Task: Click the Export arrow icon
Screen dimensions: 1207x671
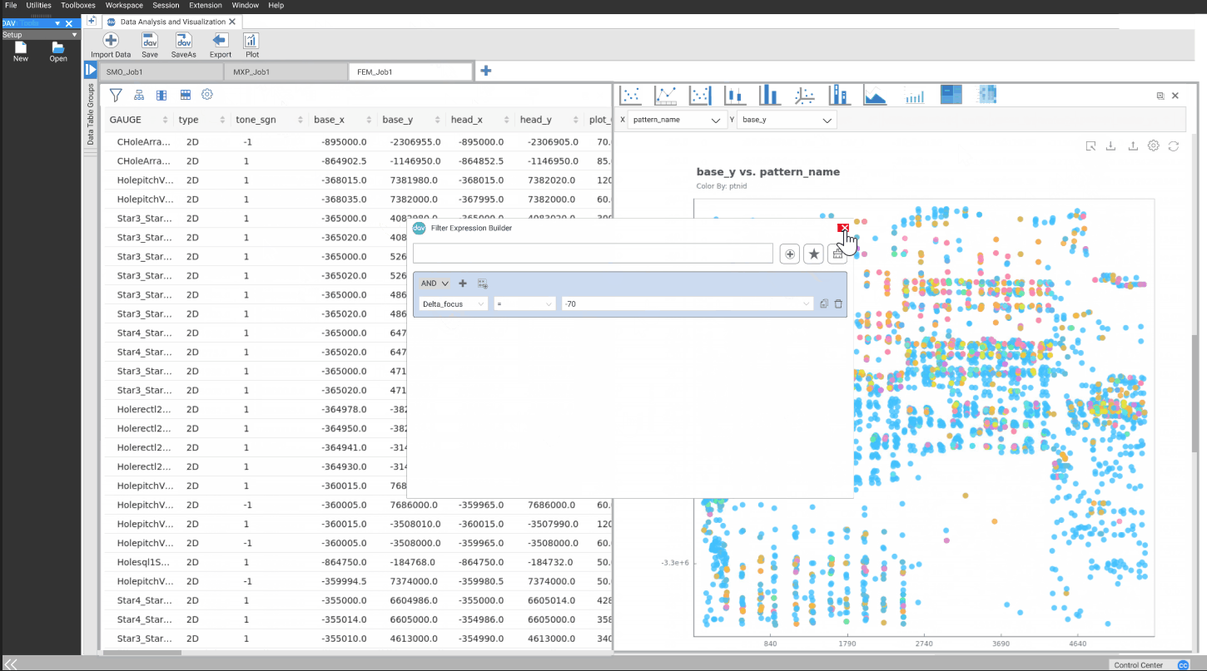Action: click(x=220, y=40)
